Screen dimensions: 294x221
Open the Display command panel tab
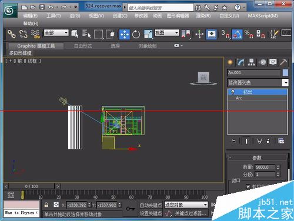coord(273,62)
